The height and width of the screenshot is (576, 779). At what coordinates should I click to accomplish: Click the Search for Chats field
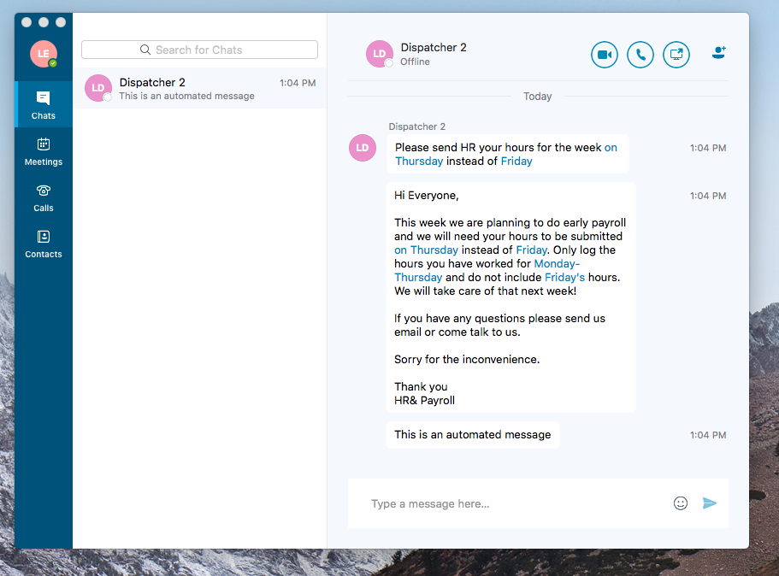(199, 50)
